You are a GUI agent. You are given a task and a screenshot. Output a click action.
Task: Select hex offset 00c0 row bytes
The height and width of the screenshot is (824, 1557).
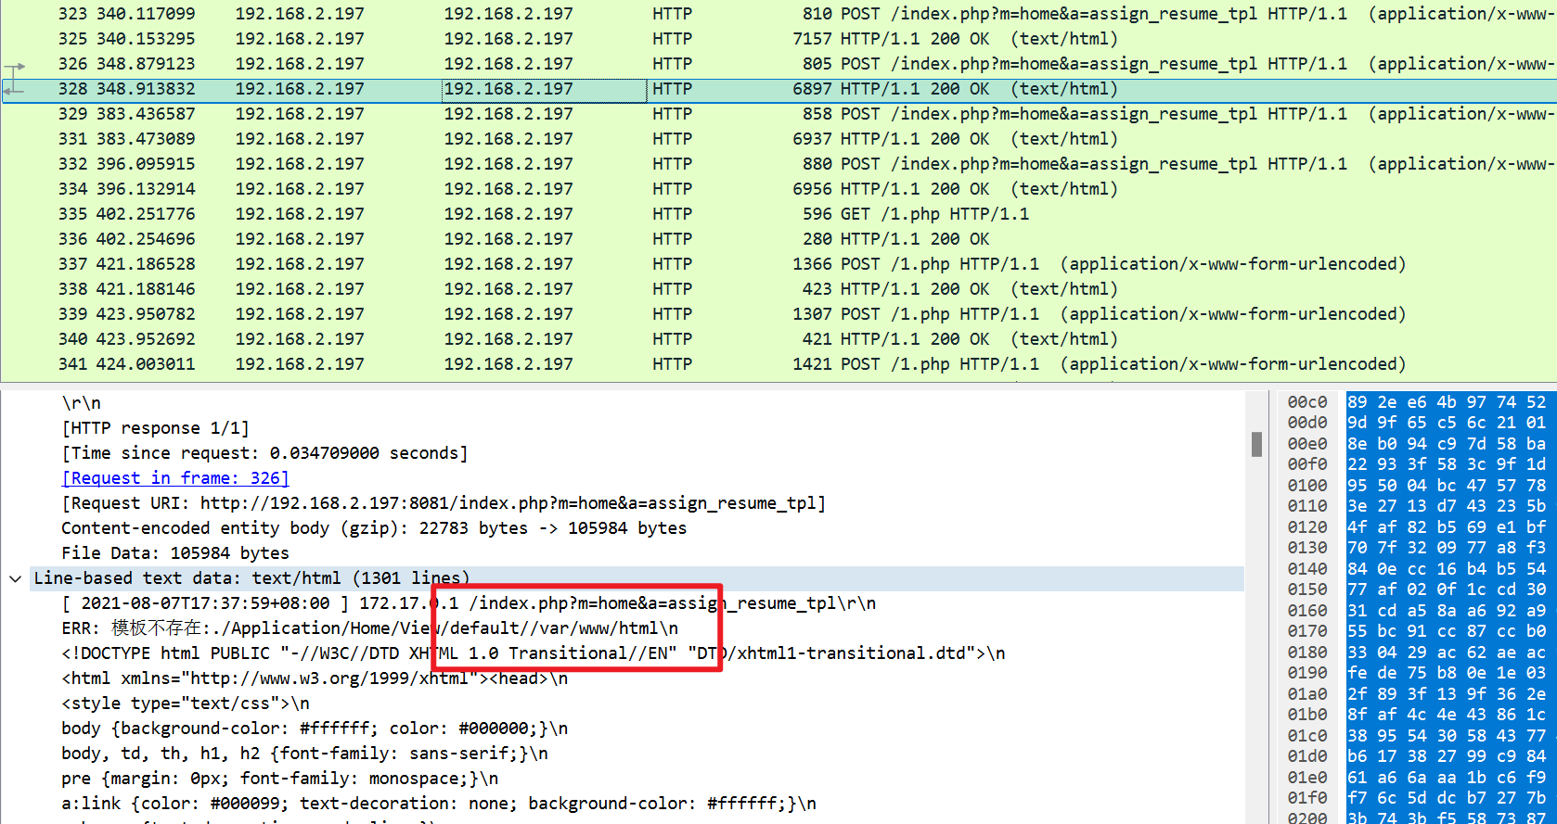point(1447,402)
